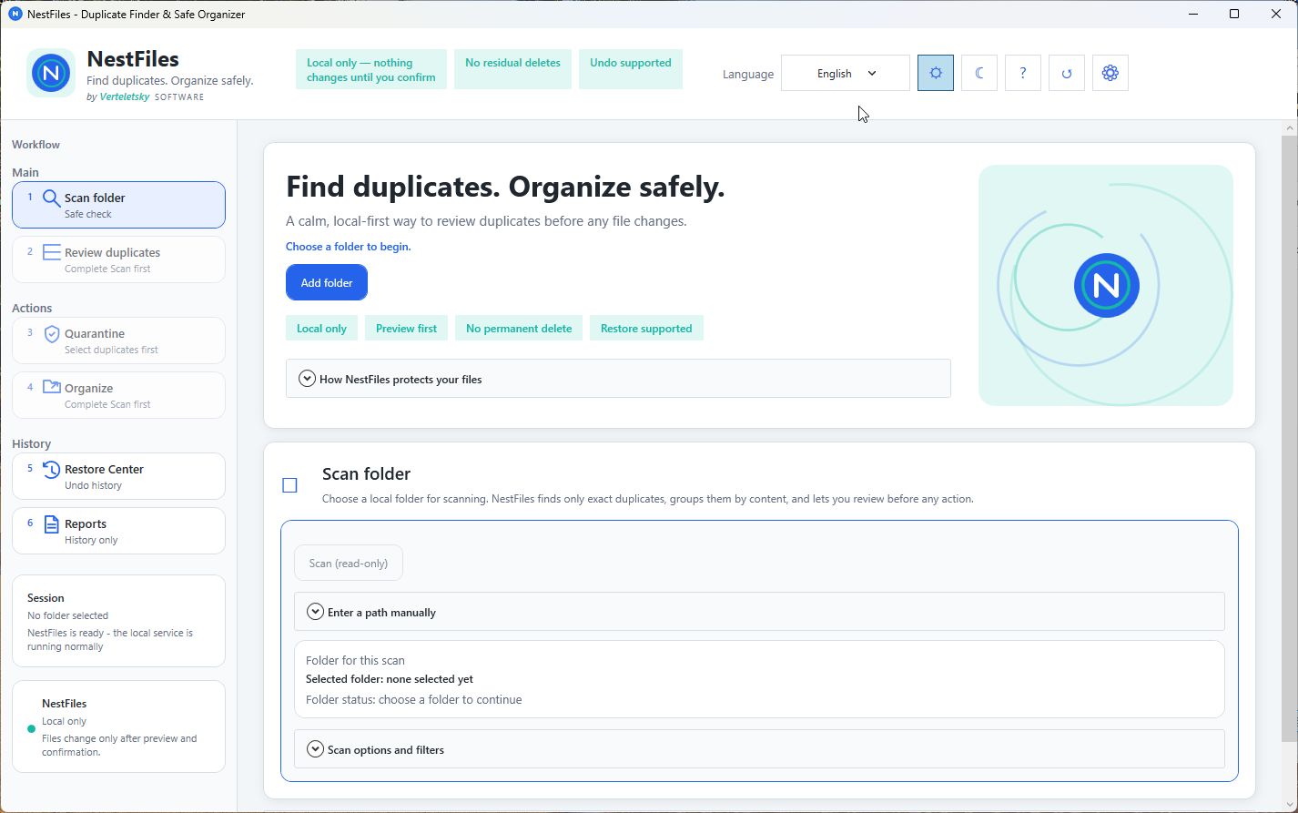Viewport: 1298px width, 813px height.
Task: Click the refresh arrow icon button
Action: pos(1067,73)
